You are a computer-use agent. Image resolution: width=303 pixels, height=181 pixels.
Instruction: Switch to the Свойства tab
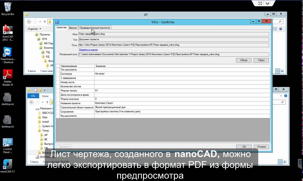pos(61,28)
